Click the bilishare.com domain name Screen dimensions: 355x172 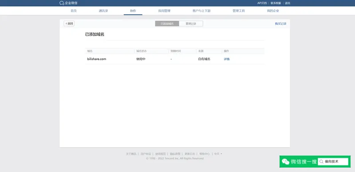[x=97, y=59]
